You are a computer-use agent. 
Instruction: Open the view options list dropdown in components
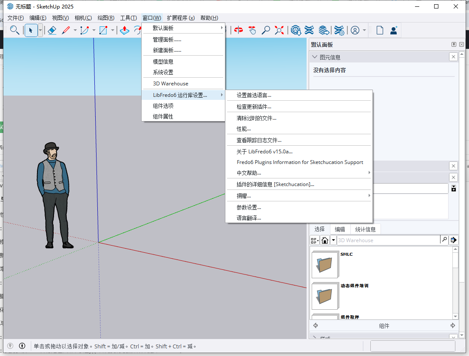coord(315,240)
